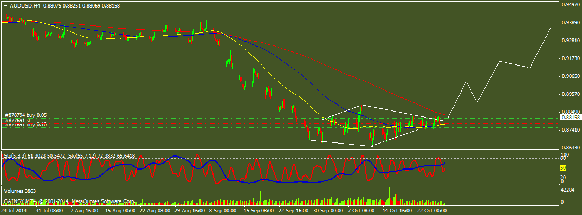Screen dimensions: 582x215
Task: Click 0.94970 on the price scale
Action: coord(571,4)
